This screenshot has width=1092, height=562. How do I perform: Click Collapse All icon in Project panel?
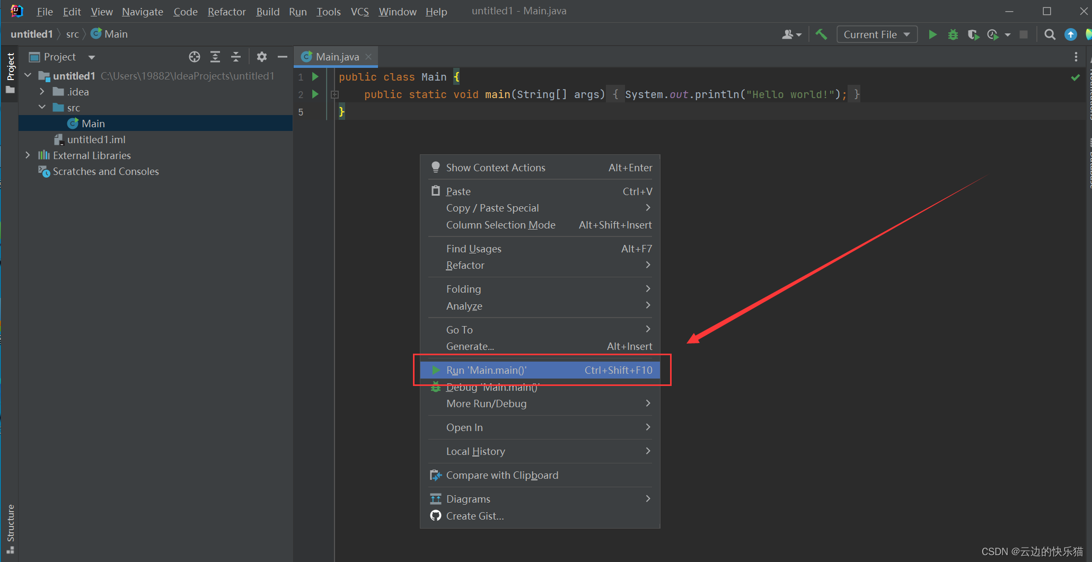[x=236, y=57]
